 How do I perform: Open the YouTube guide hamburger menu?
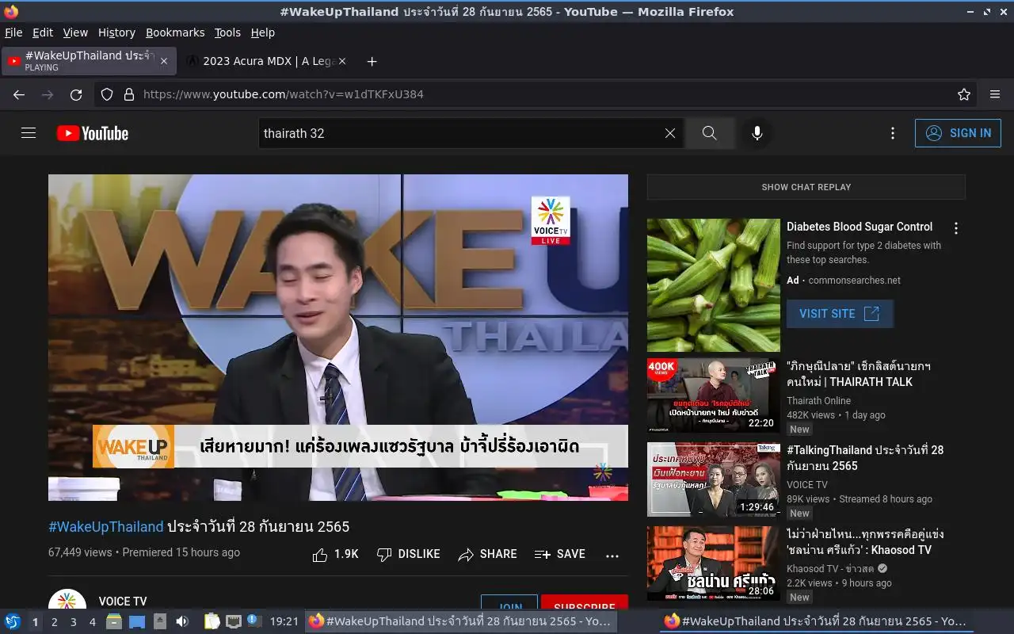29,133
